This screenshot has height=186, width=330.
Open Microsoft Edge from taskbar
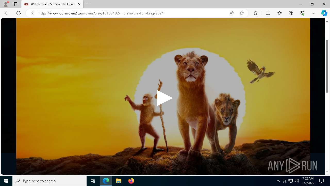pos(106,181)
